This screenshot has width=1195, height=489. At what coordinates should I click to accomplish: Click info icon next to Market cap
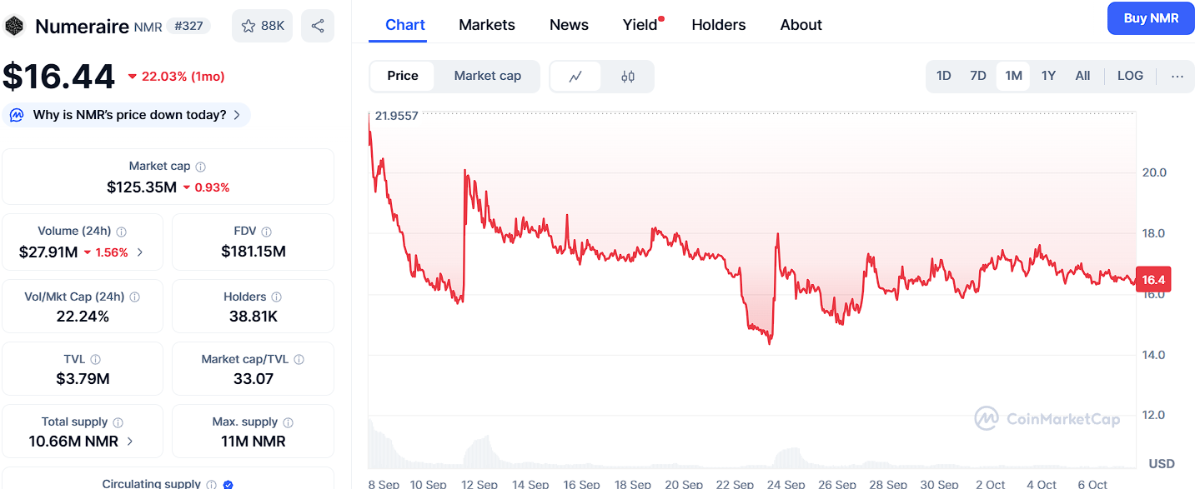tap(201, 167)
